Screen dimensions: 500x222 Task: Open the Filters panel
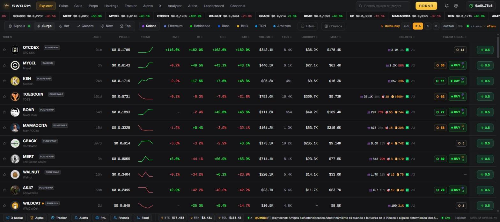coord(307,26)
